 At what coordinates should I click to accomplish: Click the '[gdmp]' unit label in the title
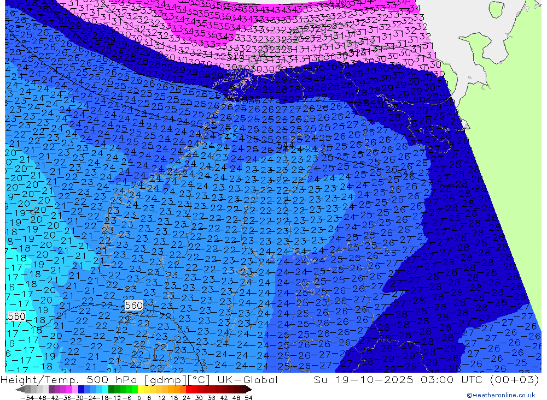point(165,379)
